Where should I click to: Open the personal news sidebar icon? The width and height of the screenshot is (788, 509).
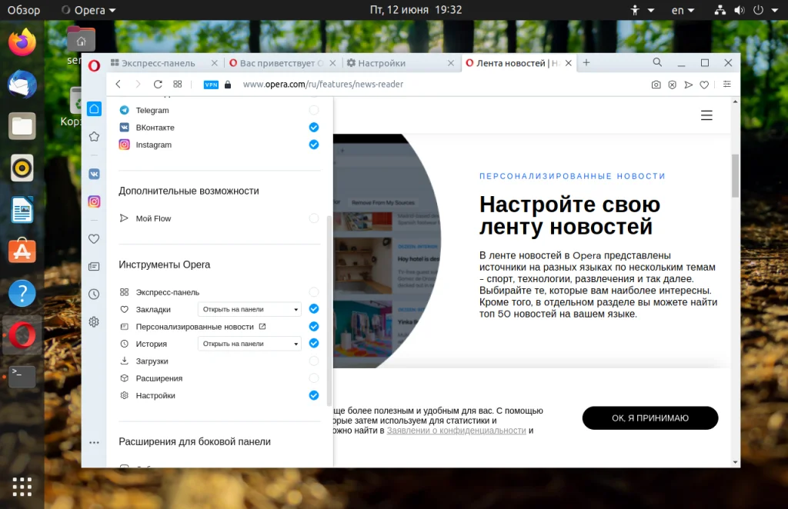(x=94, y=267)
